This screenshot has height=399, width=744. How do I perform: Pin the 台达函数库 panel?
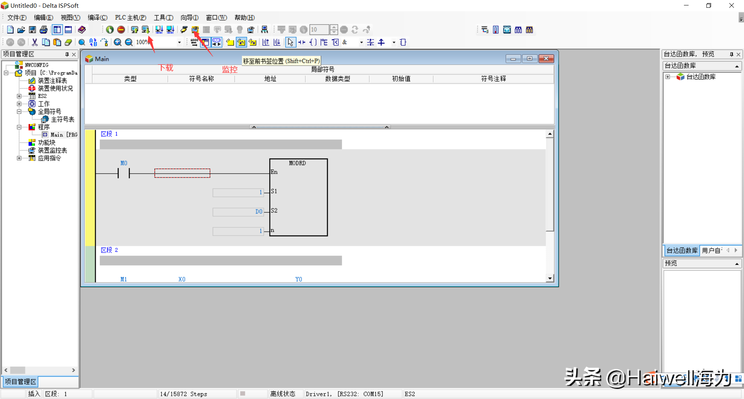click(732, 54)
